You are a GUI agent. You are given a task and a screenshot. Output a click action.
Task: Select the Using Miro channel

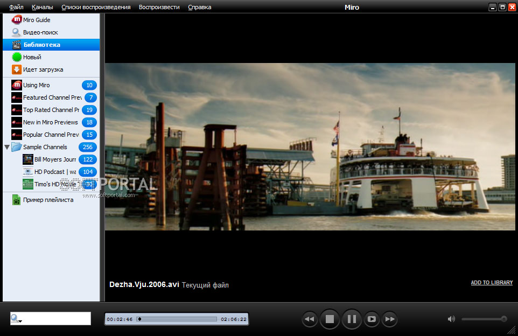click(x=51, y=85)
